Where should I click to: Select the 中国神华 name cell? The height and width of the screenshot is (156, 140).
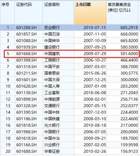[52, 41]
